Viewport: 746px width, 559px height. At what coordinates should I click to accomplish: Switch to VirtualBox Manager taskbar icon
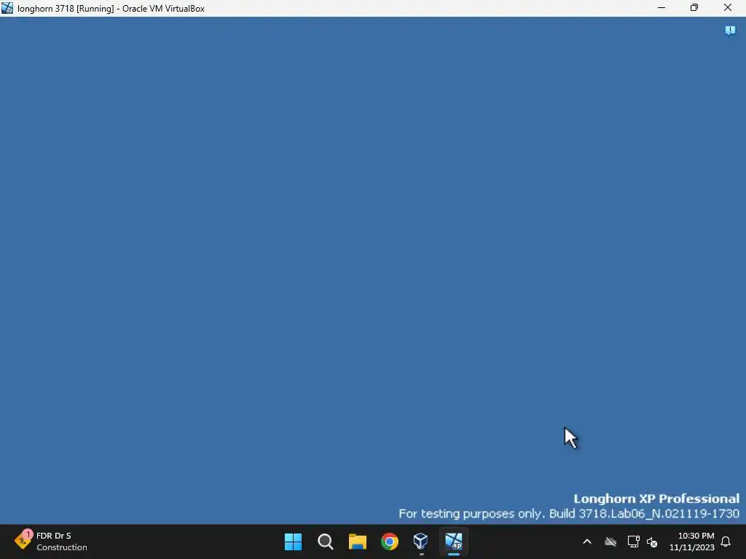[422, 542]
